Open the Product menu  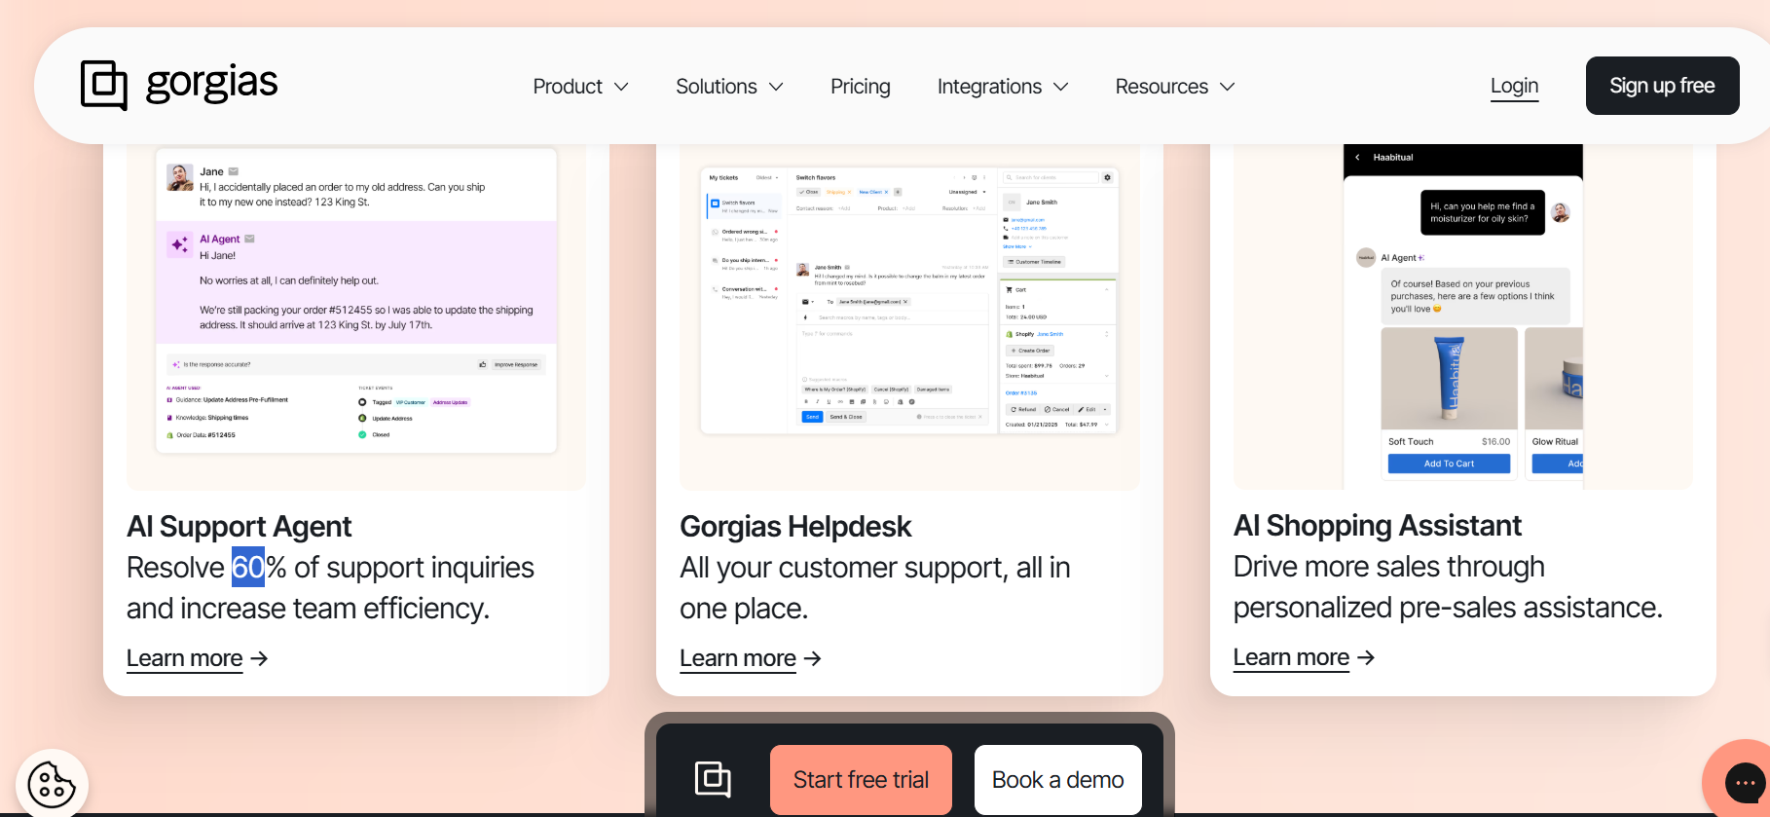580,87
